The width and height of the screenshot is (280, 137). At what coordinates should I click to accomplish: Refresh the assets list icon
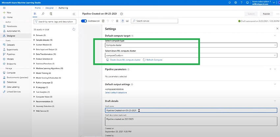click(x=74, y=29)
